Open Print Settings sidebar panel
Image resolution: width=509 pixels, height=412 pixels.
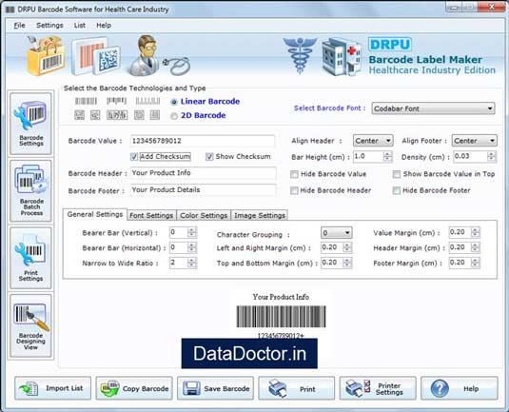[30, 258]
